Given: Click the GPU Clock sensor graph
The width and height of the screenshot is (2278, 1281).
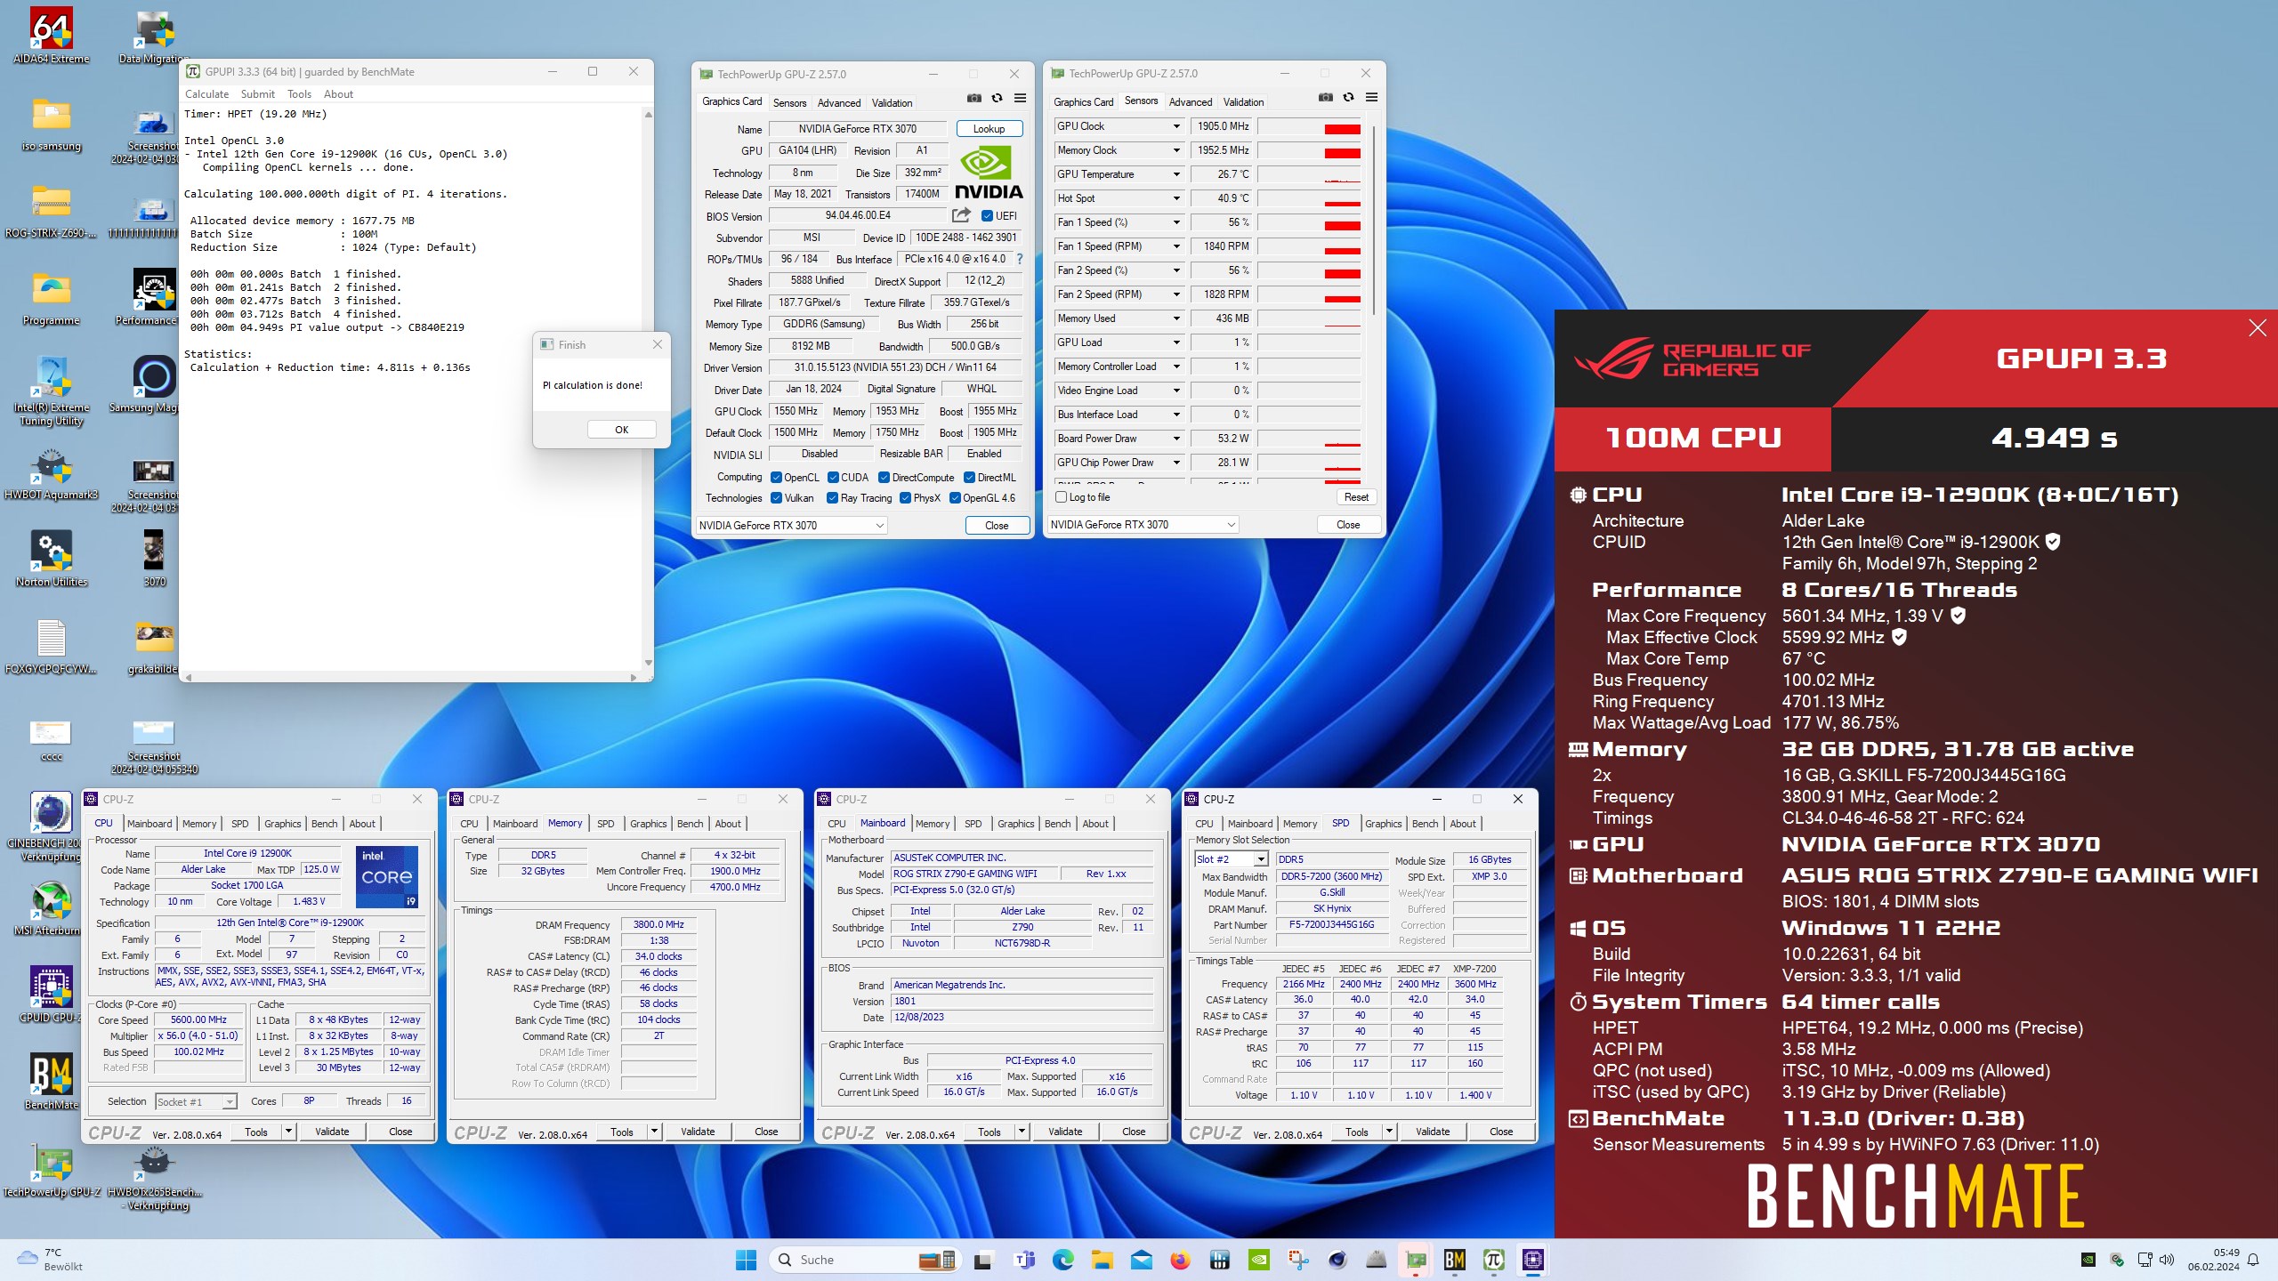Looking at the screenshot, I should pyautogui.click(x=1308, y=127).
